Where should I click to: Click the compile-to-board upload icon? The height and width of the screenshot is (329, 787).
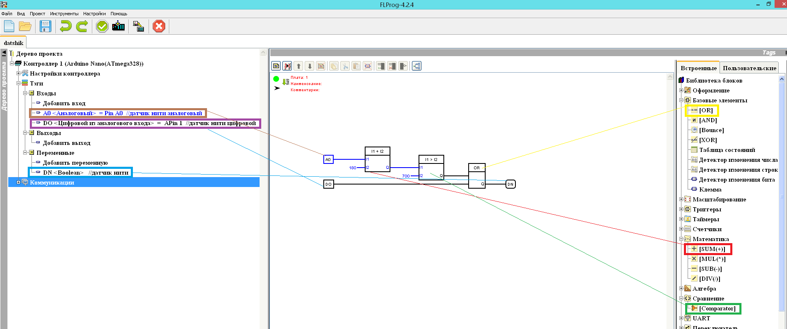pos(118,26)
